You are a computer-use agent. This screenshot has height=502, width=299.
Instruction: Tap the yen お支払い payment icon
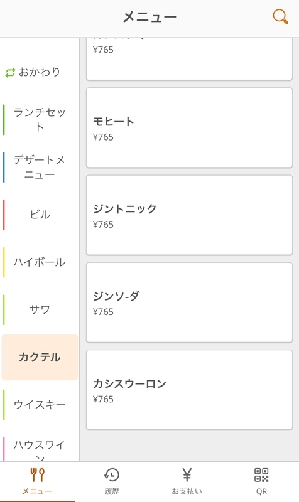[x=187, y=475]
